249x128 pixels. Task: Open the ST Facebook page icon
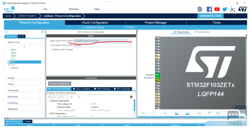coord(209,9)
